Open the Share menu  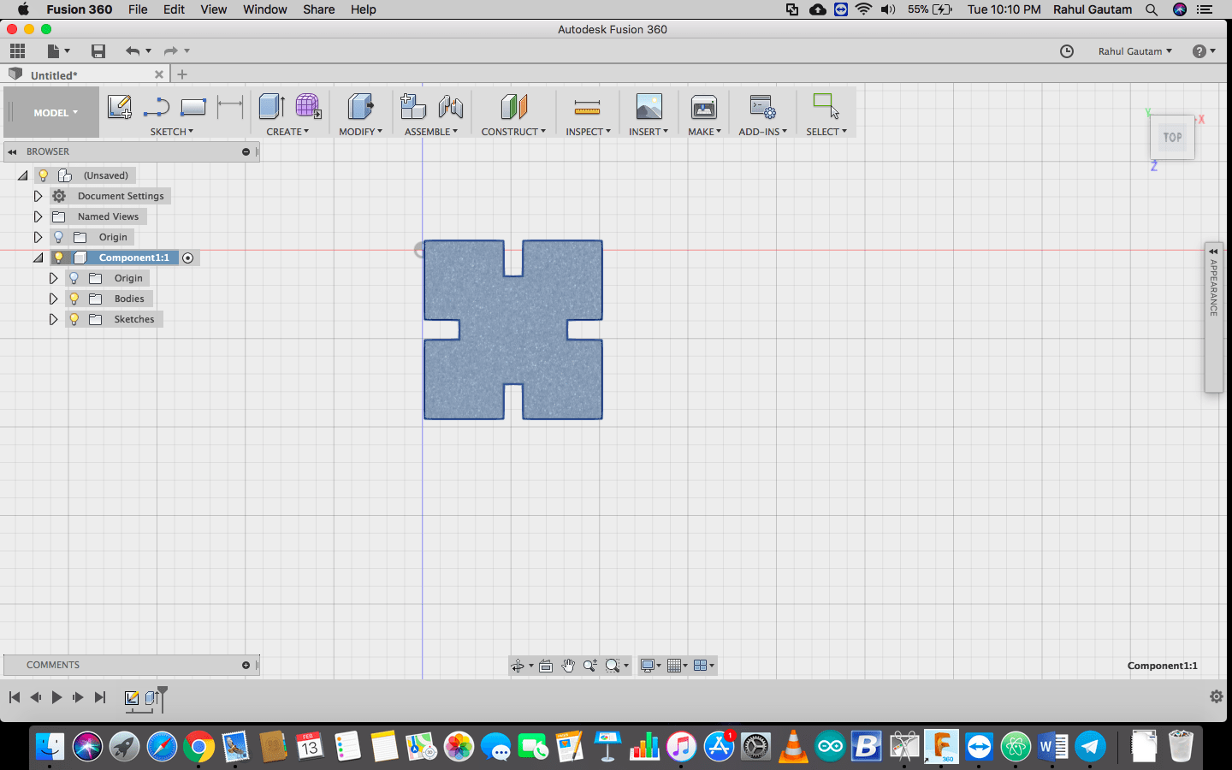[x=318, y=9]
